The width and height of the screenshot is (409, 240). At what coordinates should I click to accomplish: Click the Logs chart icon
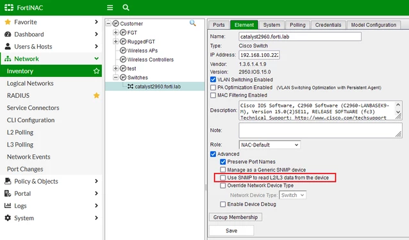pyautogui.click(x=8, y=205)
